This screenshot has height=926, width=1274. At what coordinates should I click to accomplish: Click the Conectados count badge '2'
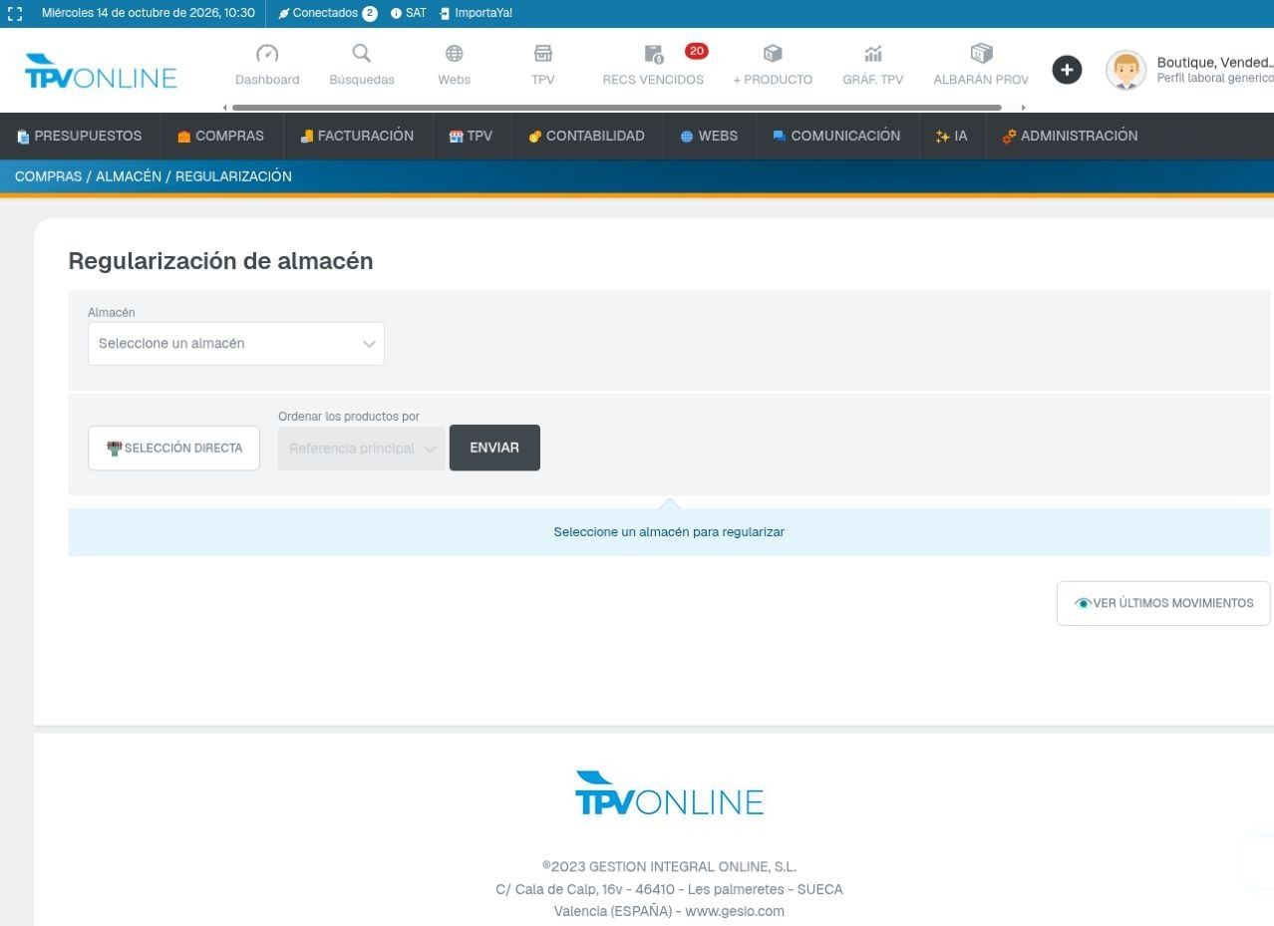370,14
